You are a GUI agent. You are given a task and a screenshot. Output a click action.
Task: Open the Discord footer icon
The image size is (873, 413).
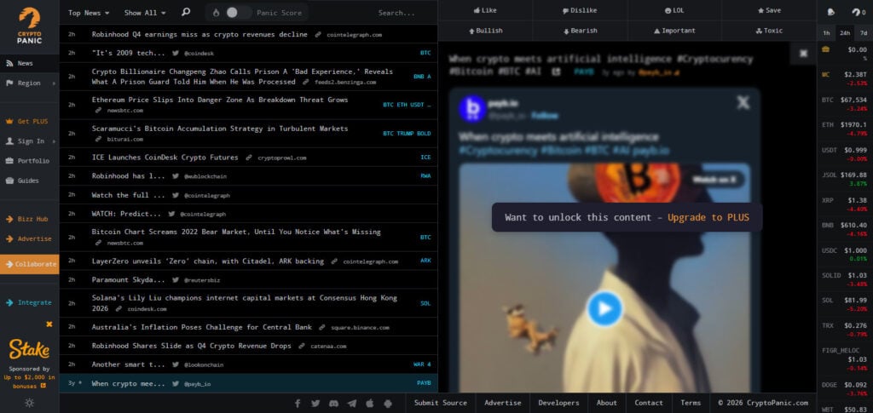coord(333,403)
